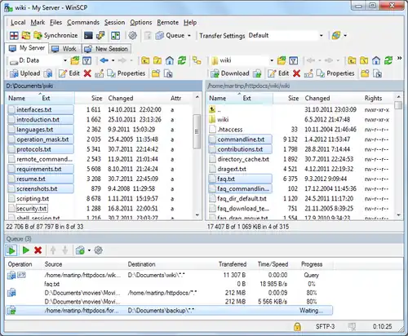Viewport: 408px width, 336px height.
Task: Open the terminal console icon
Action: [x=88, y=35]
